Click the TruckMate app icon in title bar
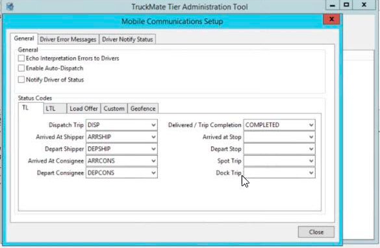 10,7
